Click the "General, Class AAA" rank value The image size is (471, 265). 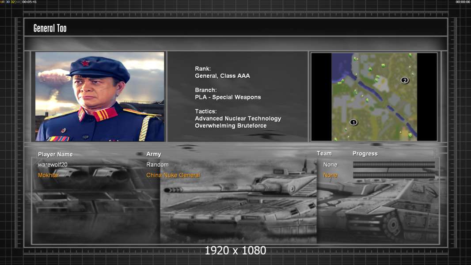click(222, 76)
